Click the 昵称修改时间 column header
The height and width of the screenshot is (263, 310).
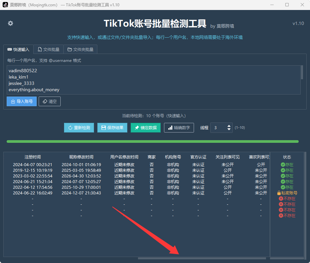pyautogui.click(x=81, y=157)
